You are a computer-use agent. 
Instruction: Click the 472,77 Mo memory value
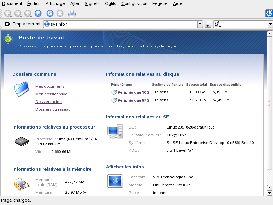point(75,182)
